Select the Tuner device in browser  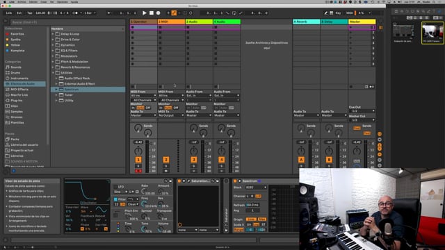68,95
